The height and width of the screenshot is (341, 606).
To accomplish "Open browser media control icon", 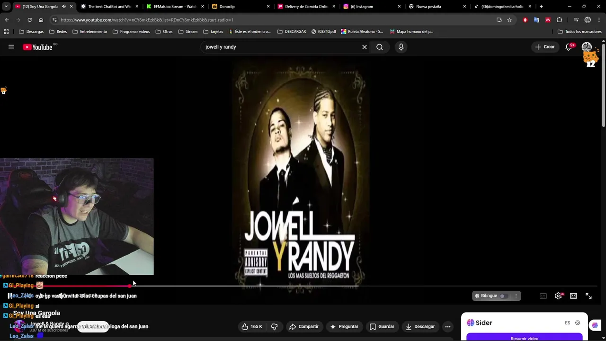I will [x=576, y=20].
